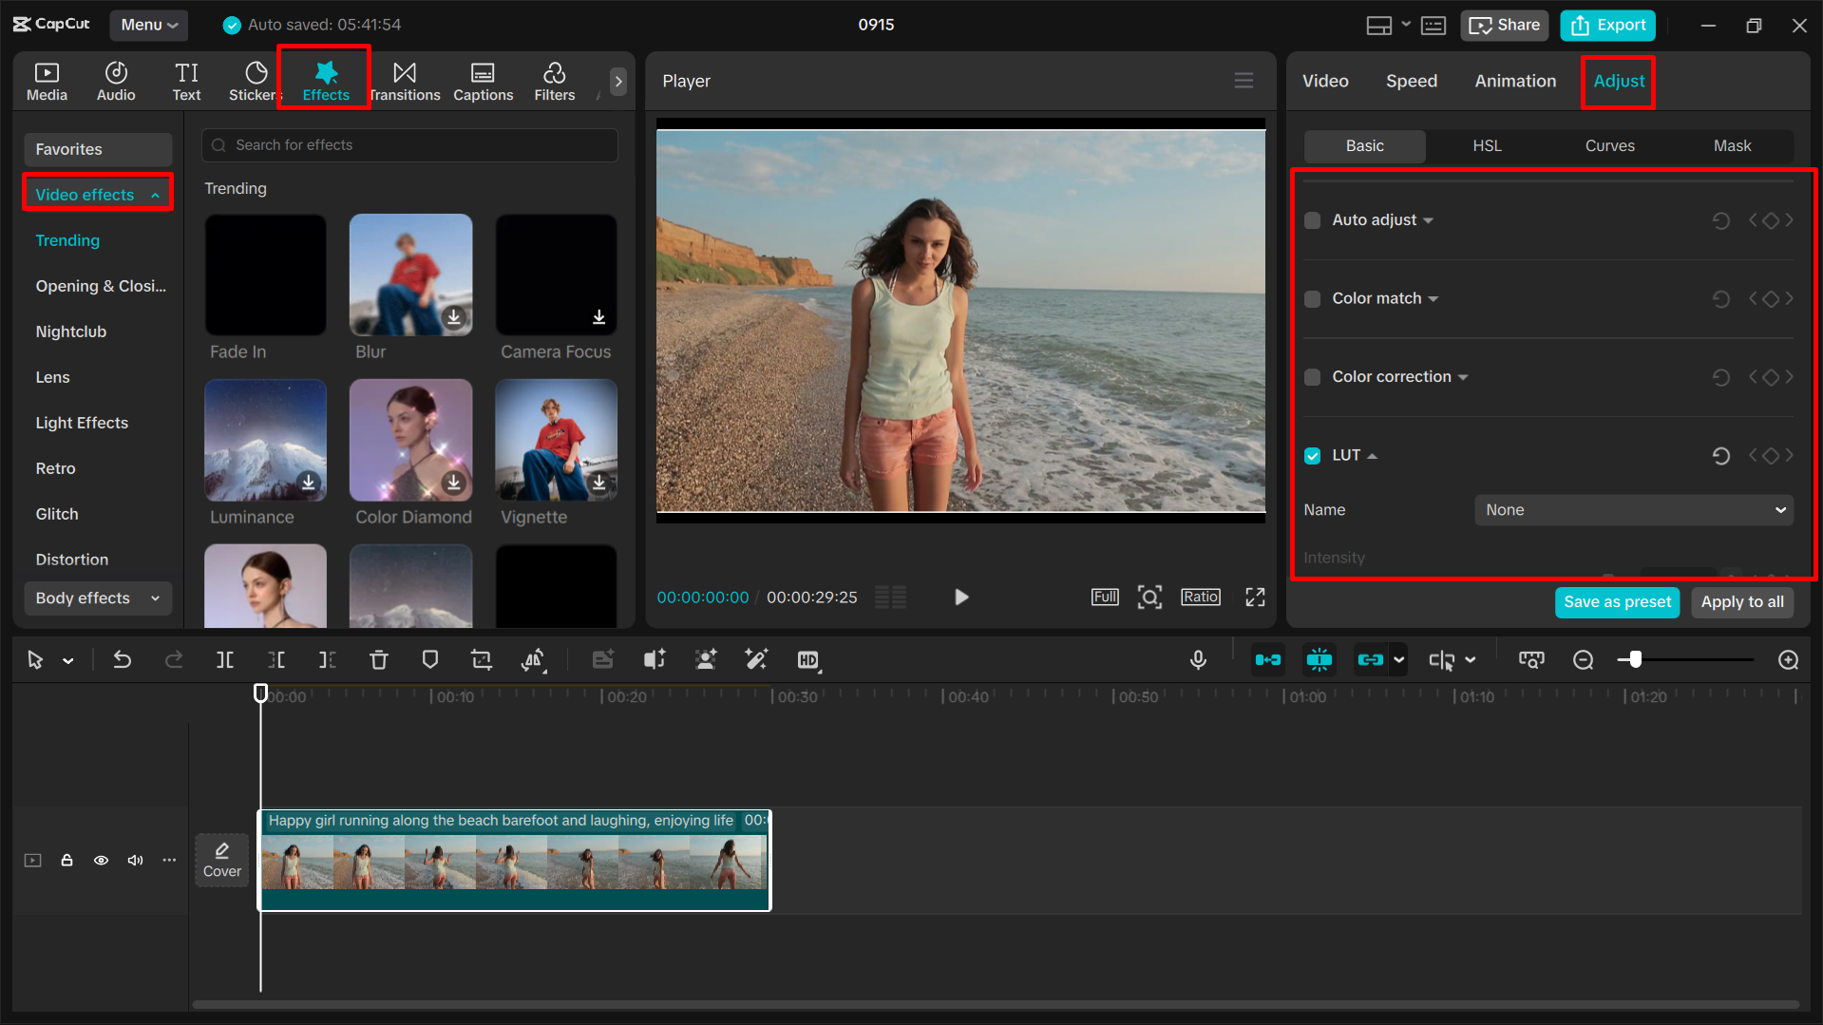Undo the last action
The image size is (1823, 1025).
[x=123, y=659]
